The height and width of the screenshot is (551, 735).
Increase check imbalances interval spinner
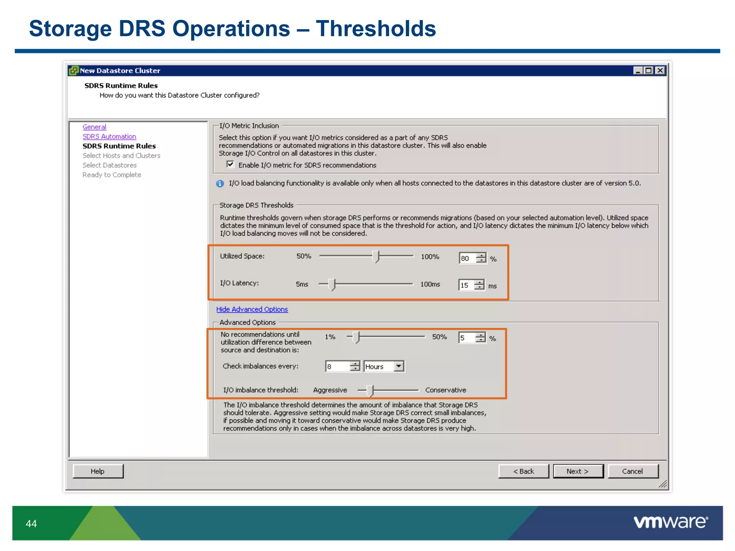click(x=355, y=364)
